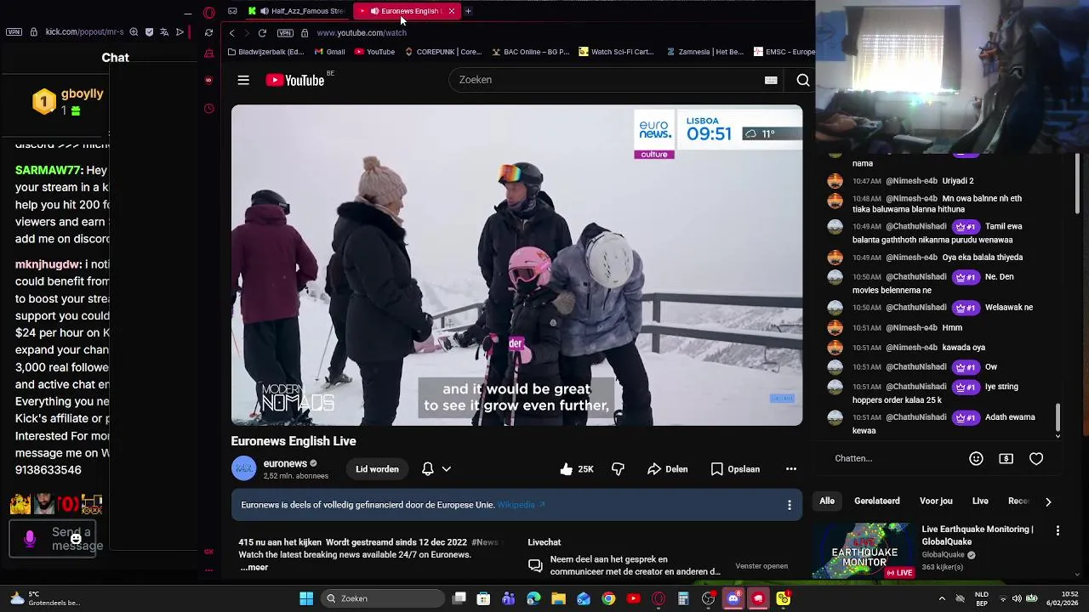Select the Gerelateerd filter chip
Screen dimensions: 1089x612
(x=877, y=501)
